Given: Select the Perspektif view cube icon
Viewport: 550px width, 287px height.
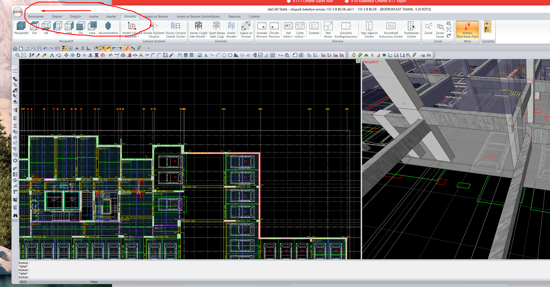Looking at the screenshot, I should pyautogui.click(x=21, y=26).
